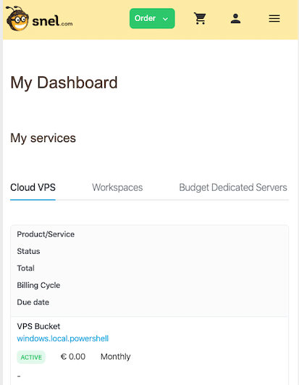Click the Billing Cycle column header
The height and width of the screenshot is (385, 299).
point(38,286)
